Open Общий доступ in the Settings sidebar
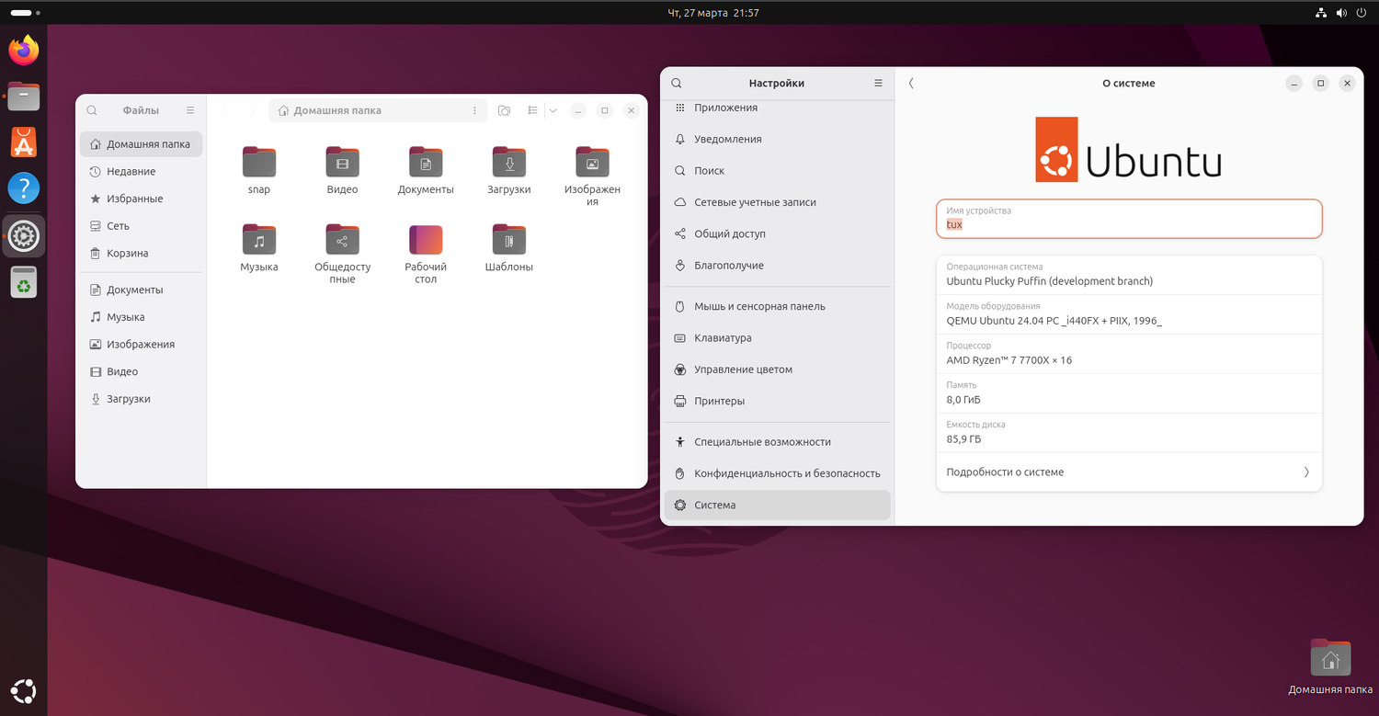Image resolution: width=1379 pixels, height=716 pixels. pyautogui.click(x=777, y=234)
